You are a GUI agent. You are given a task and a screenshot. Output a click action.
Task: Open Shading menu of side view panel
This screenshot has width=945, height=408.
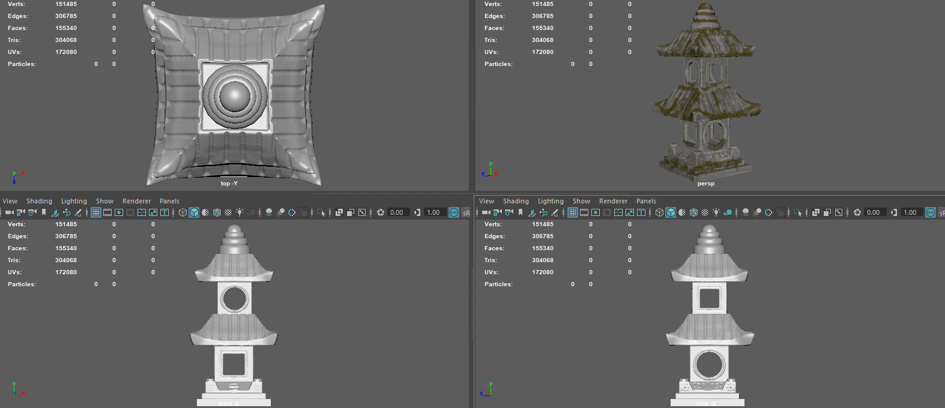(x=516, y=201)
